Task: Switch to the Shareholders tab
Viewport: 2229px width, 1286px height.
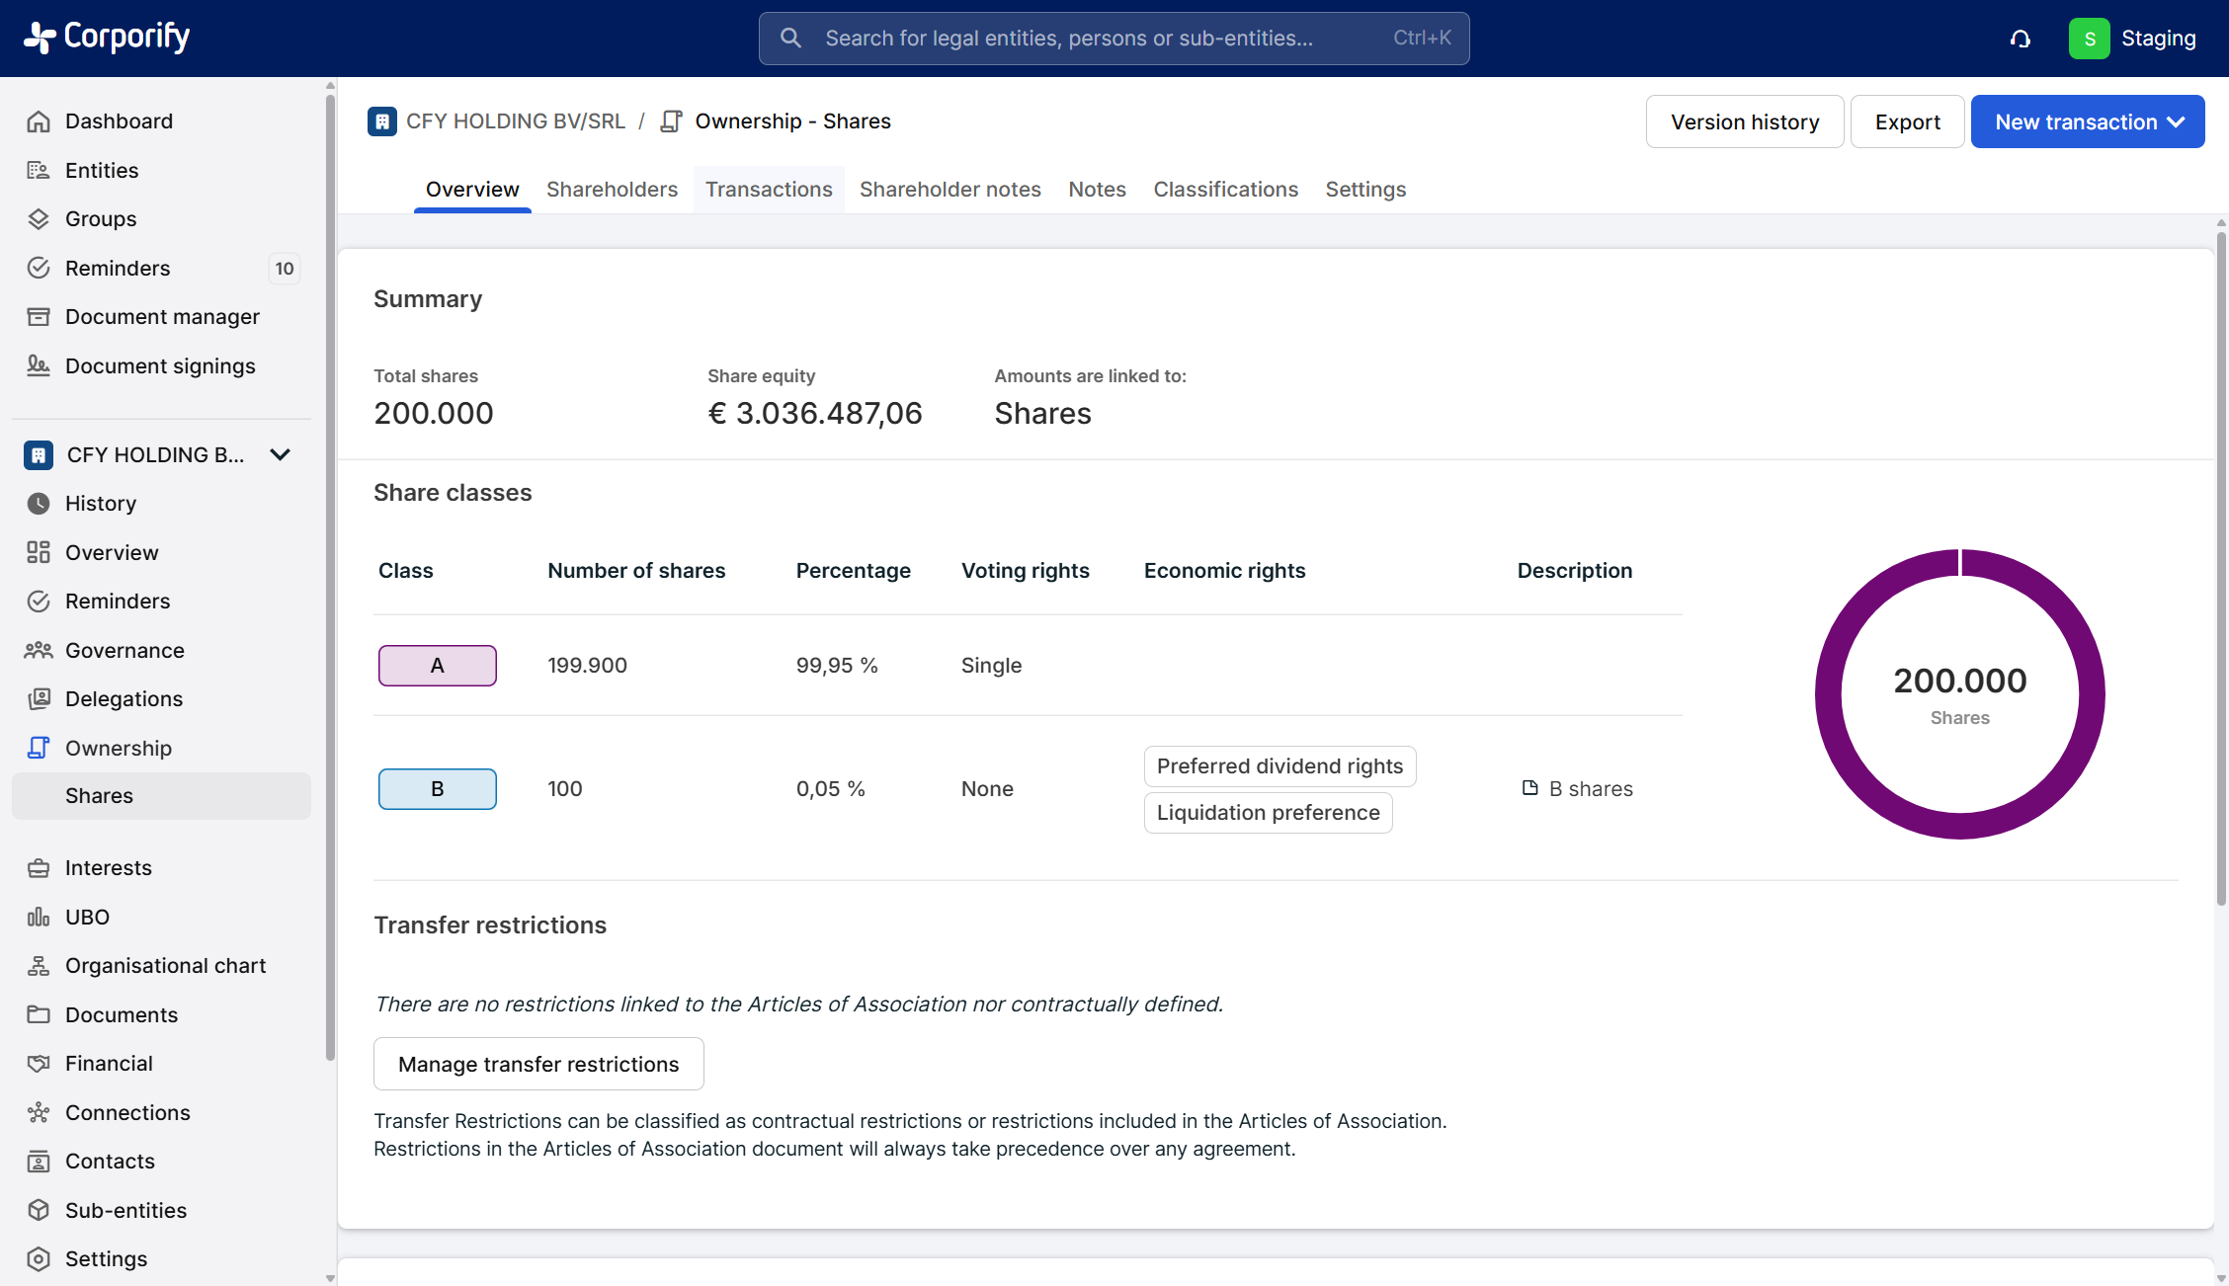Action: (612, 189)
